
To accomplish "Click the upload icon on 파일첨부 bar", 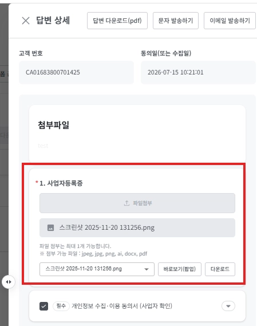I will [x=126, y=203].
